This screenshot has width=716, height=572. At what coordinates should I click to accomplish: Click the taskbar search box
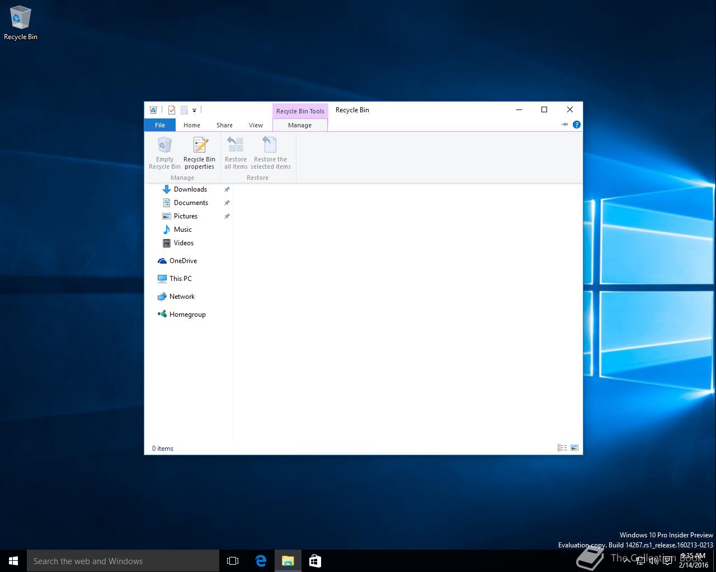tap(123, 561)
